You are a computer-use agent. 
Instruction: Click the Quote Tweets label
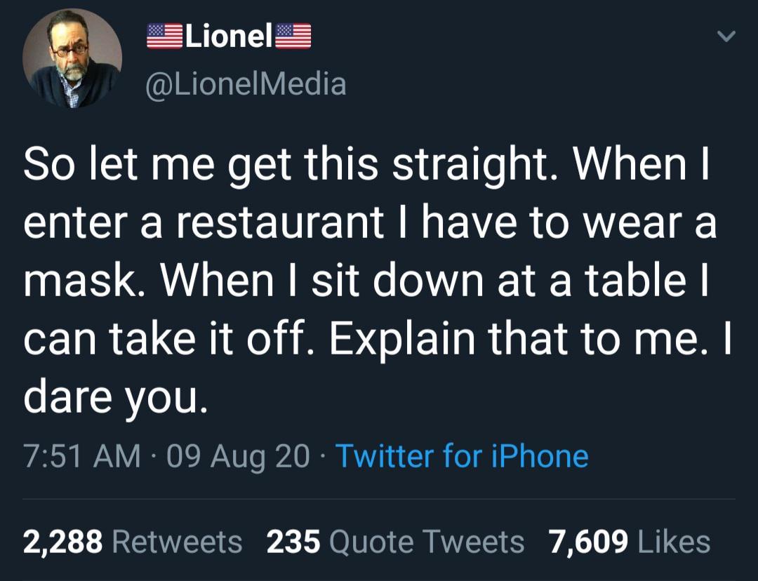[426, 542]
